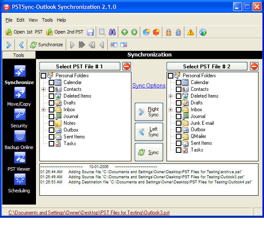Click the blue-gray padlock toolbar icon
The width and height of the screenshot is (264, 239).
tap(178, 32)
